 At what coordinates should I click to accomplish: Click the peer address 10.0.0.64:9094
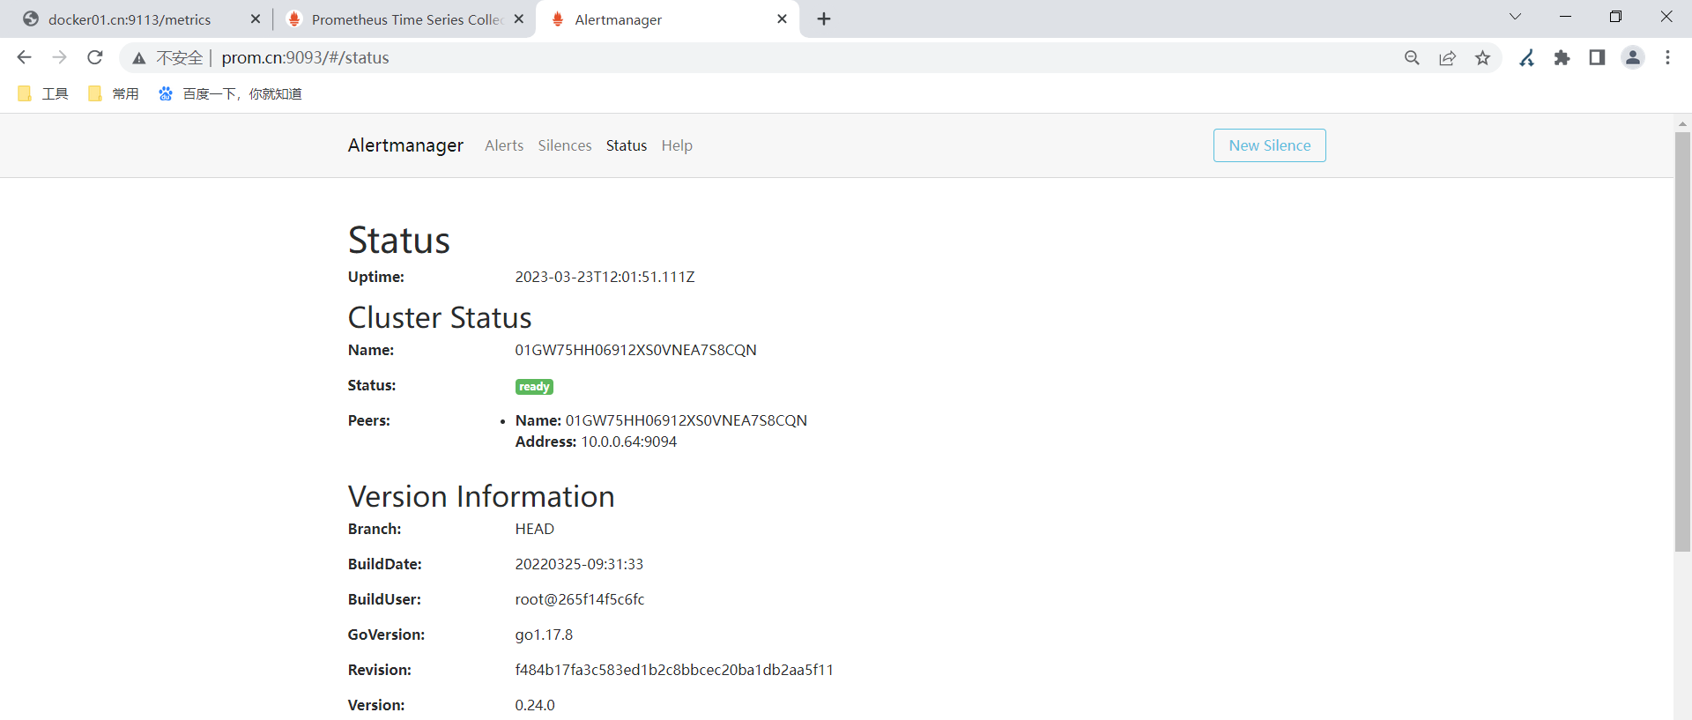628,442
